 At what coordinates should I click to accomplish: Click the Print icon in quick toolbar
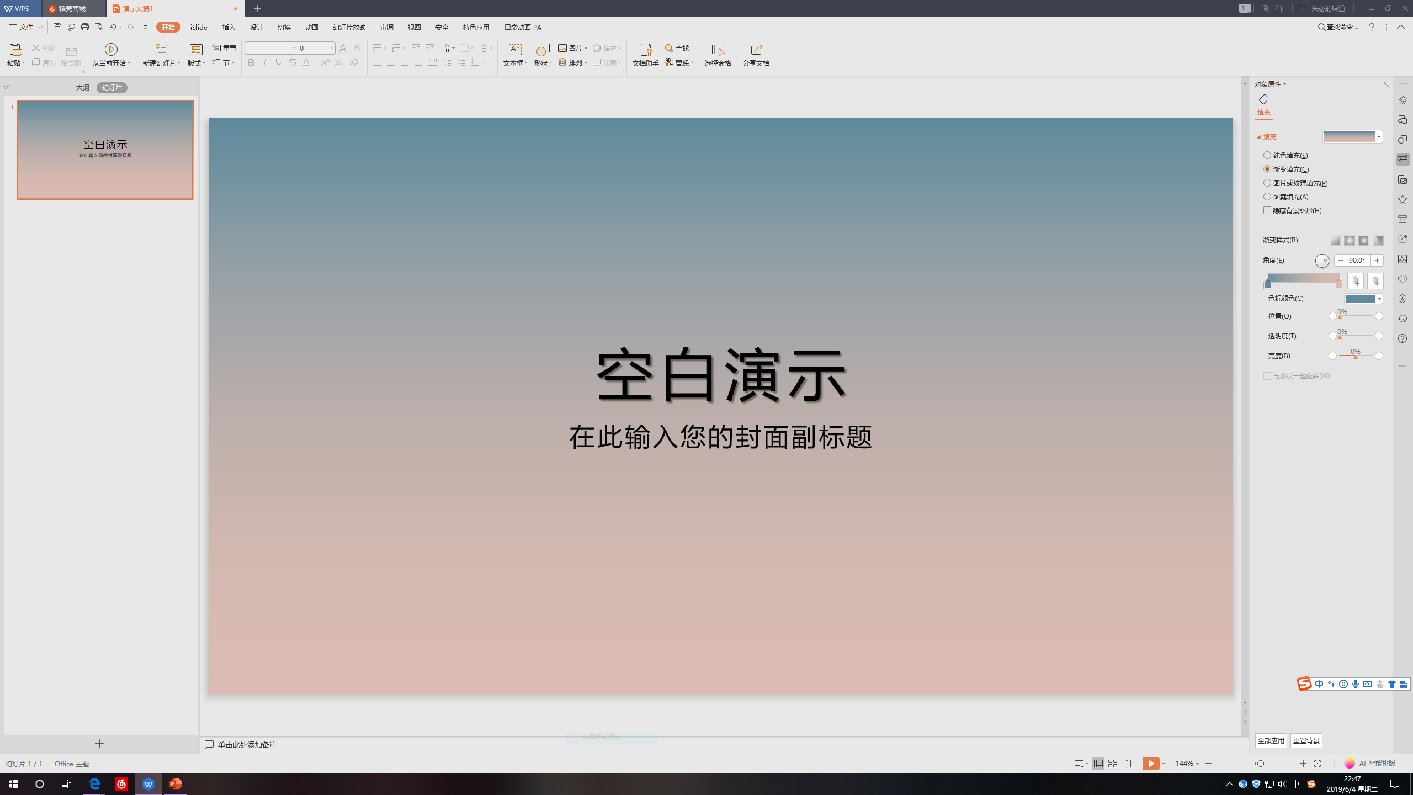click(85, 27)
